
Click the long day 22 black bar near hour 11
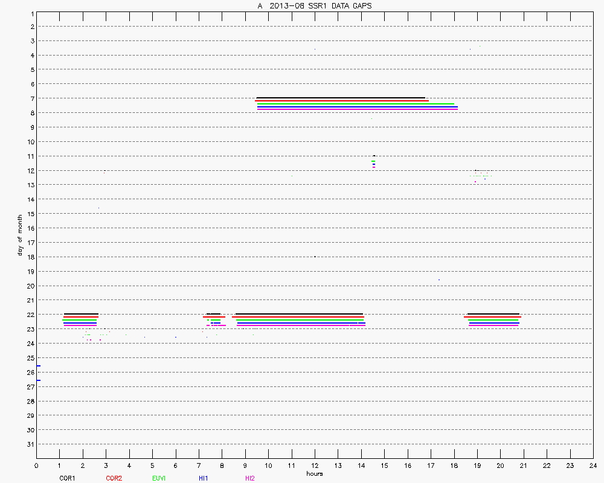pyautogui.click(x=299, y=314)
